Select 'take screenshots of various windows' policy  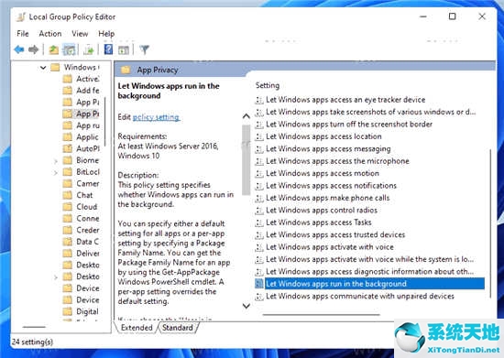[x=370, y=112]
